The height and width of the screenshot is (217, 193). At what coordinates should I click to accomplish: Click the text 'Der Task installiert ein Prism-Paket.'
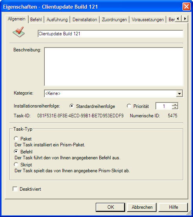tap(50, 145)
